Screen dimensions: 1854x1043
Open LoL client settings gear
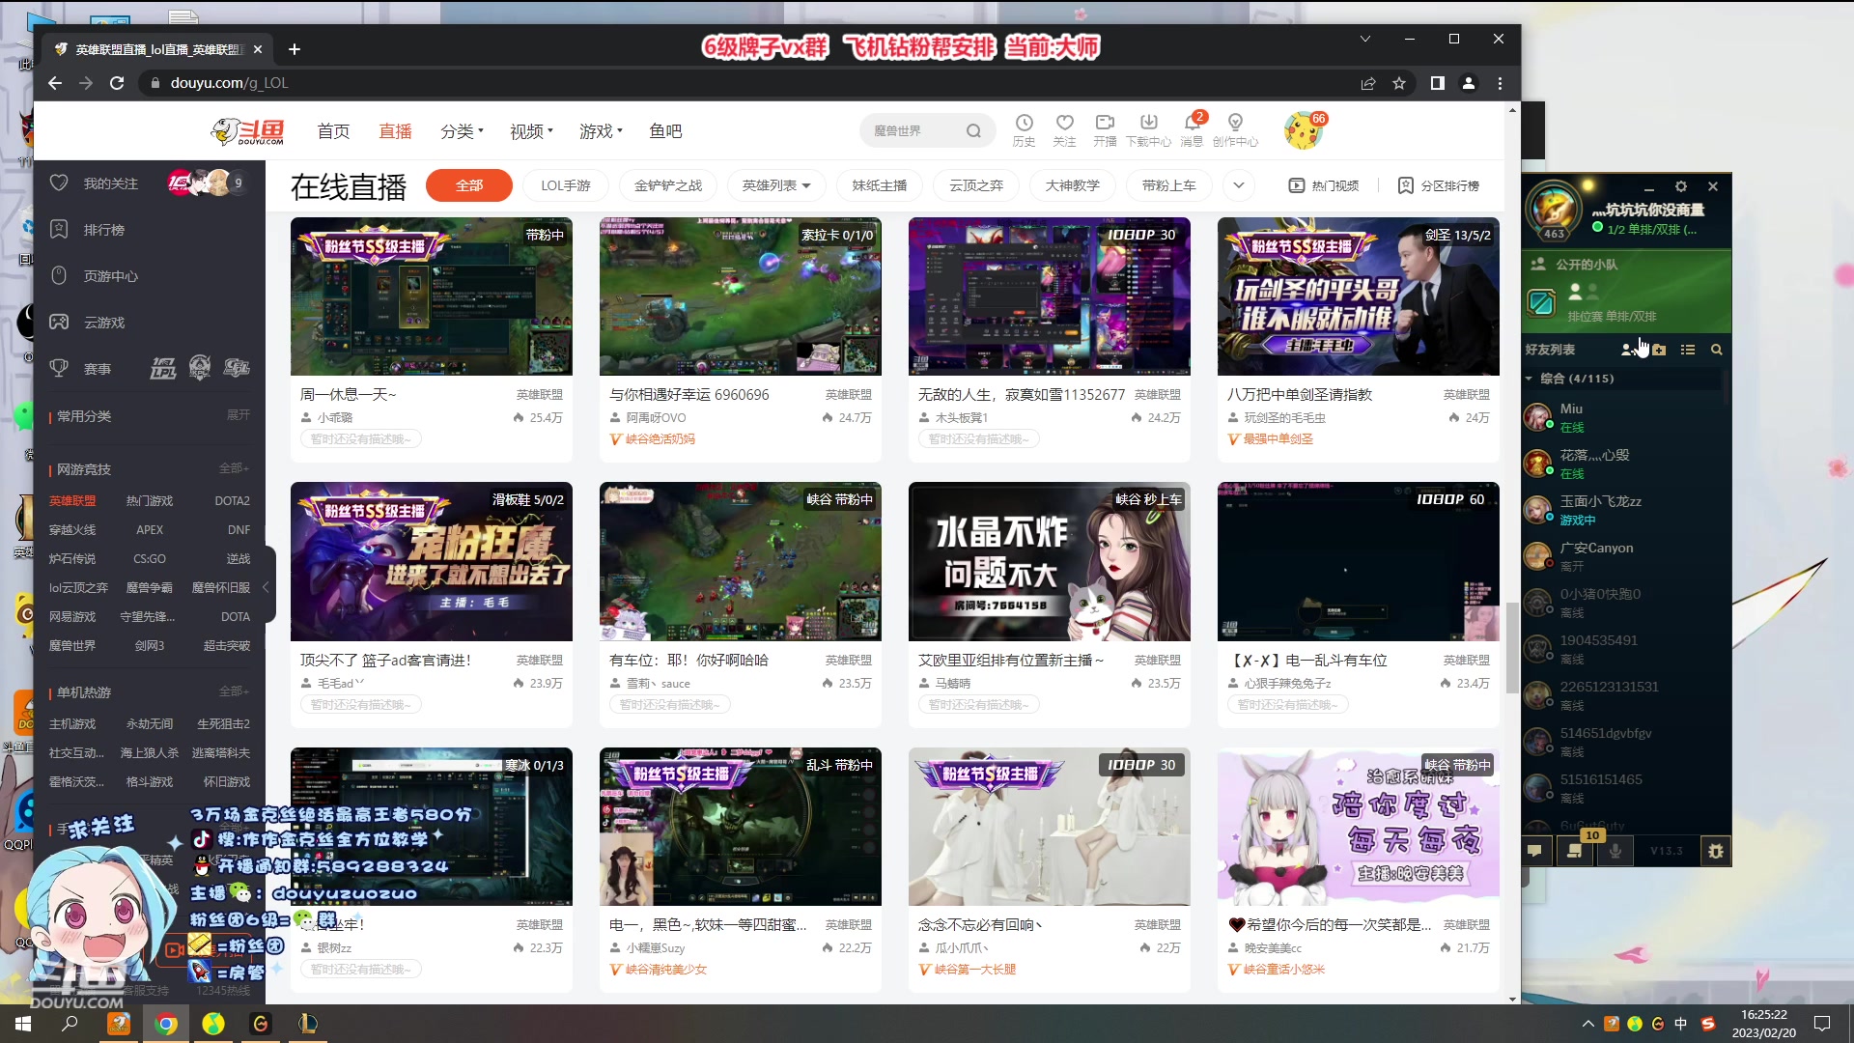coord(1680,186)
